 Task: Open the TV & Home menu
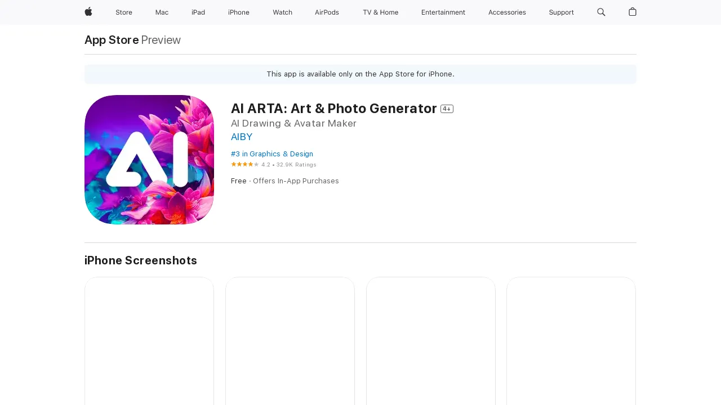(380, 12)
